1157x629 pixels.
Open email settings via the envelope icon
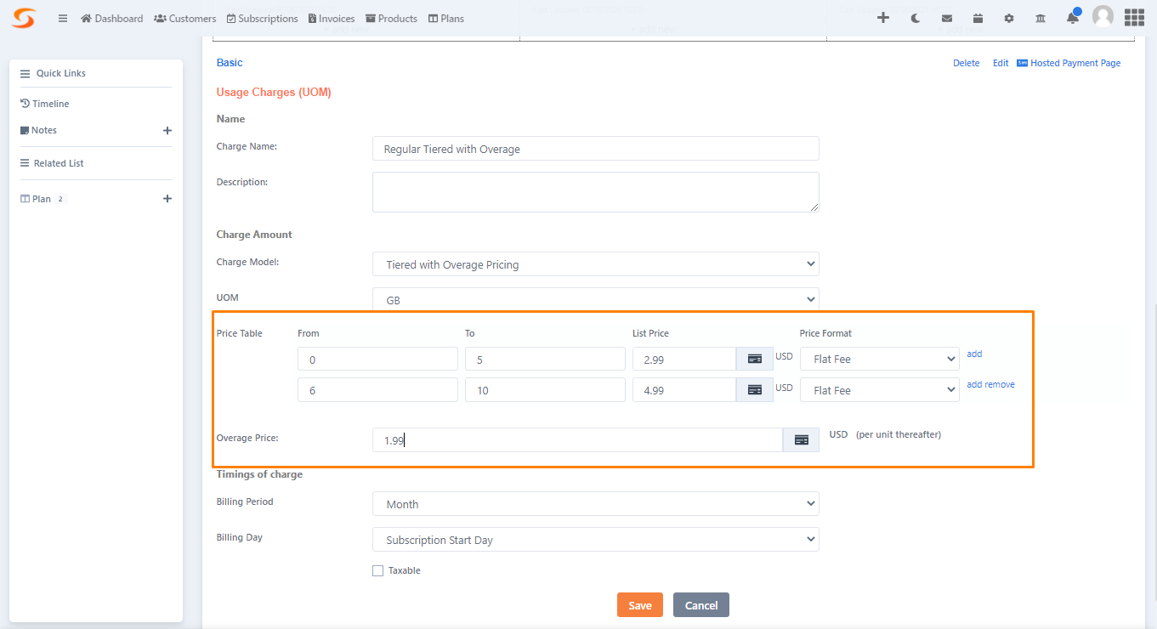946,17
